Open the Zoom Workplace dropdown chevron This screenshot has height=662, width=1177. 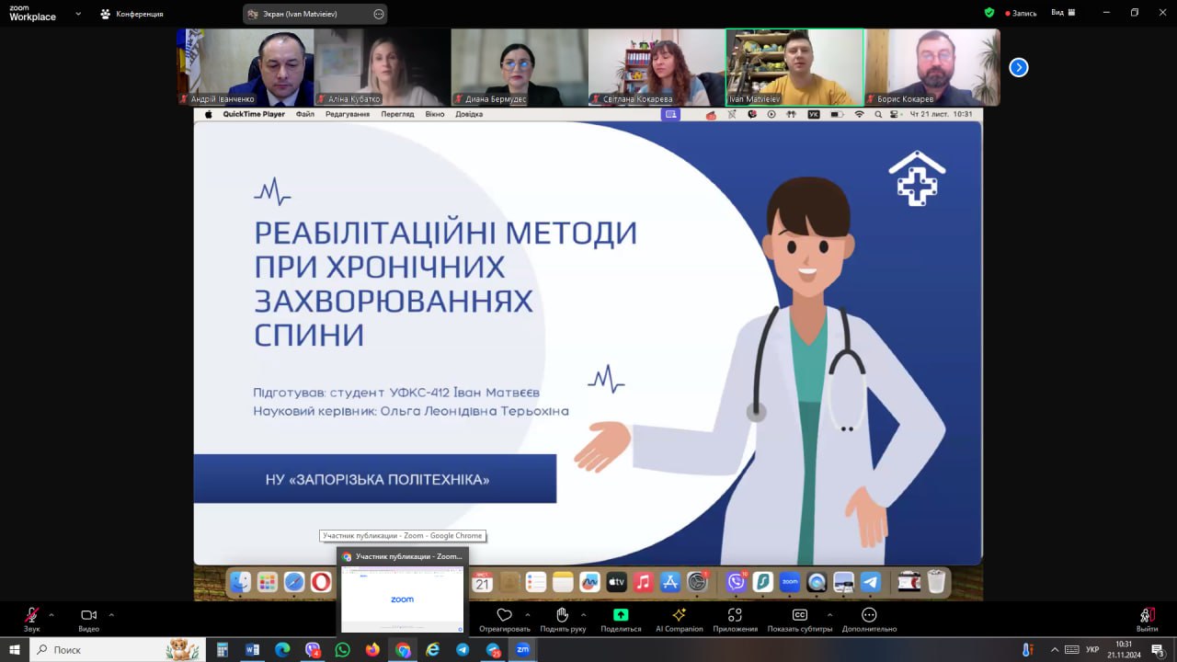point(78,14)
